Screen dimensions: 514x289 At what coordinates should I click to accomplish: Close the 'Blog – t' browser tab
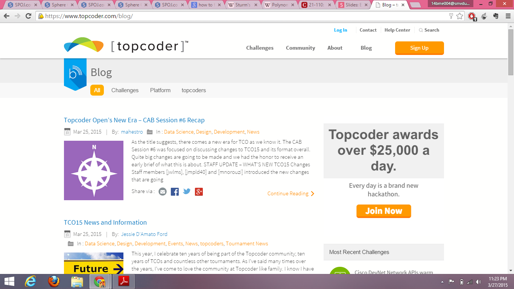click(x=403, y=5)
